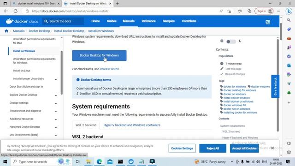Image resolution: width=295 pixels, height=166 pixels.
Task: Click the Give feedback side button
Action: tap(275, 86)
